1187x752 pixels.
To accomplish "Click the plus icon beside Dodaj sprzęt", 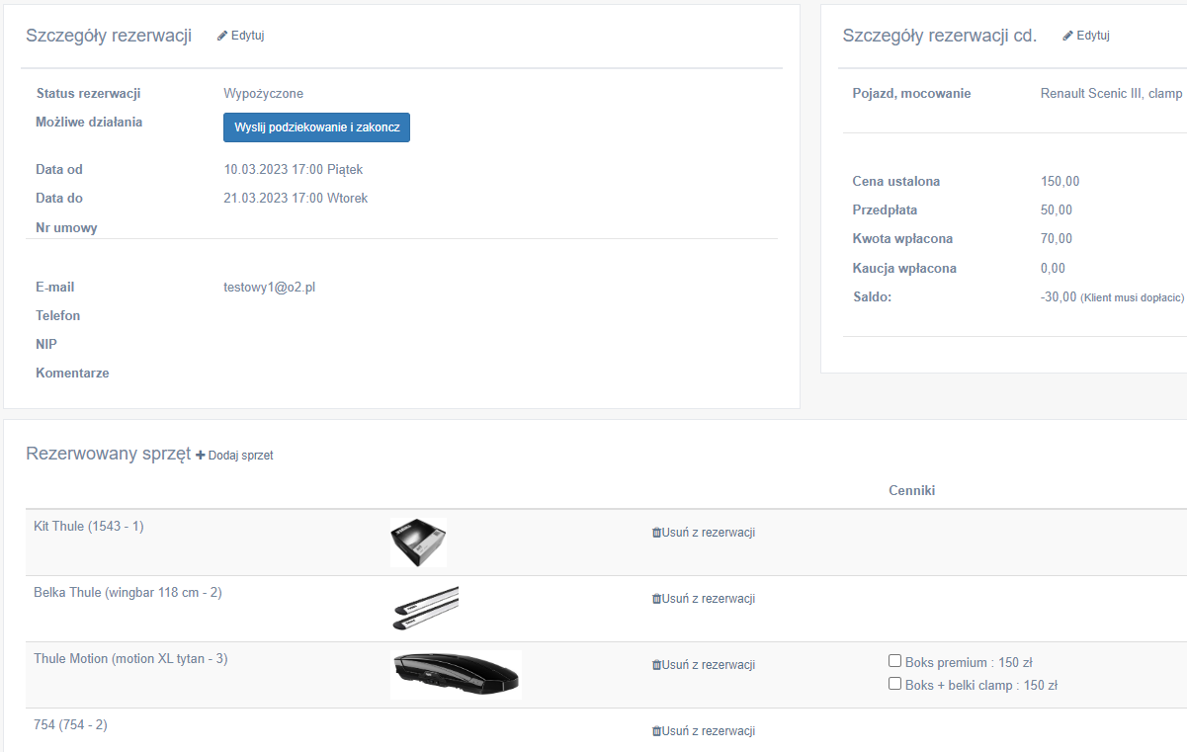I will pos(201,456).
